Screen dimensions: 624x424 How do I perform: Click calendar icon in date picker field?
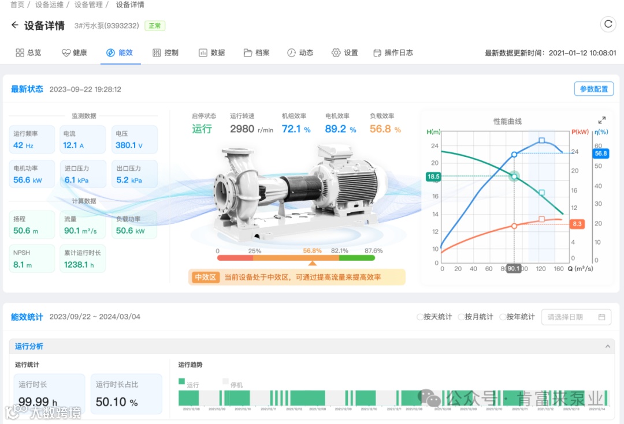click(x=601, y=317)
